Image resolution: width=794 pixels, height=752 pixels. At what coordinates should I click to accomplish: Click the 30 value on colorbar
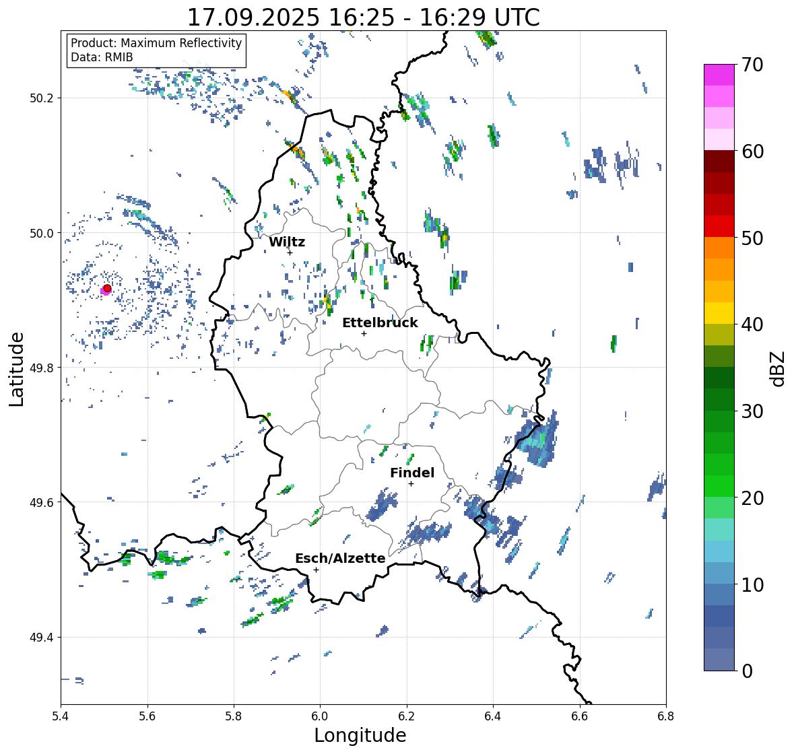tap(752, 411)
